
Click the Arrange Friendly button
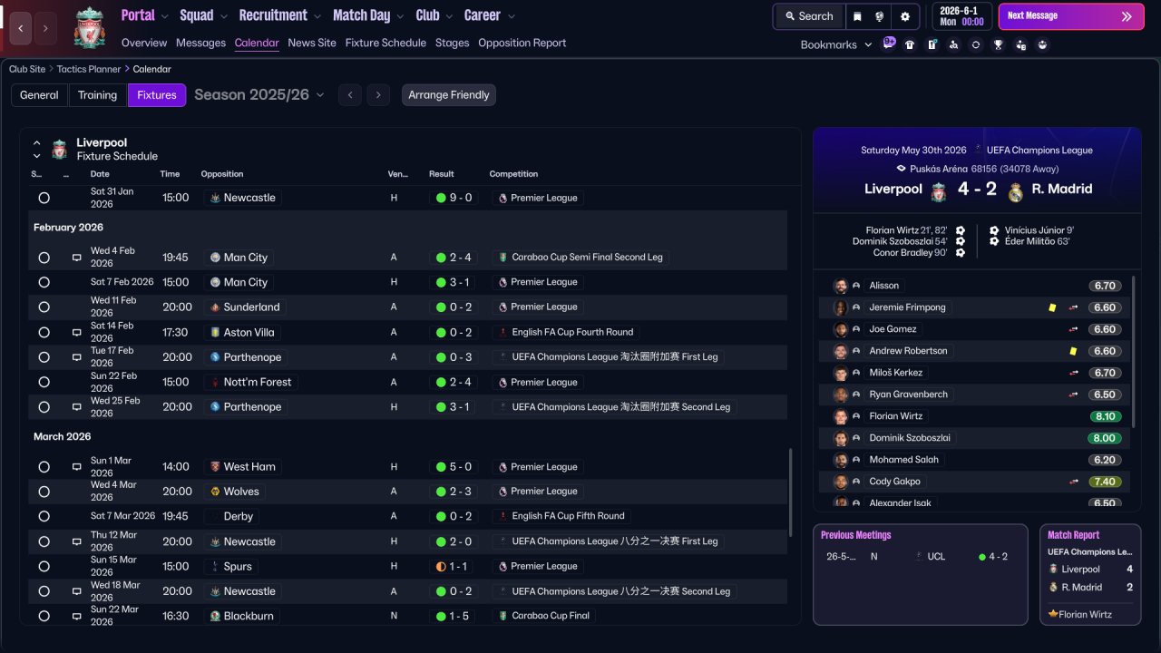pyautogui.click(x=449, y=95)
